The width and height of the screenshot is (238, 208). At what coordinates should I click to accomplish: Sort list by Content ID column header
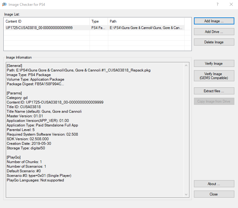click(47, 21)
